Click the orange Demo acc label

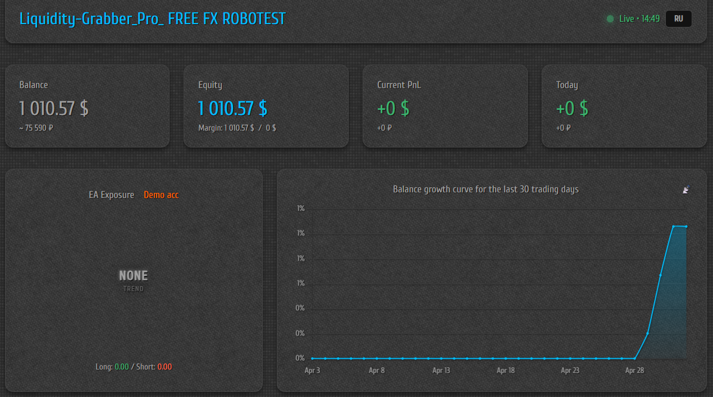point(161,195)
